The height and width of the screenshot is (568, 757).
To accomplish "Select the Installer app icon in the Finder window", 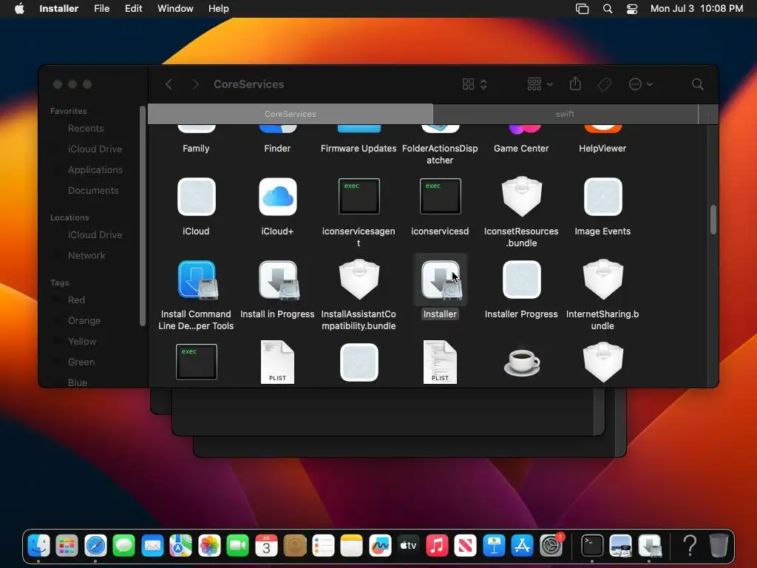I will 441,280.
